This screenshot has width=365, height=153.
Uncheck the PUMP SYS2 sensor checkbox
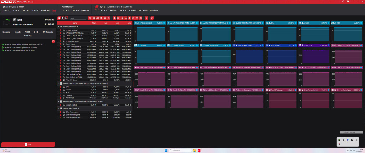(x=60, y=98)
